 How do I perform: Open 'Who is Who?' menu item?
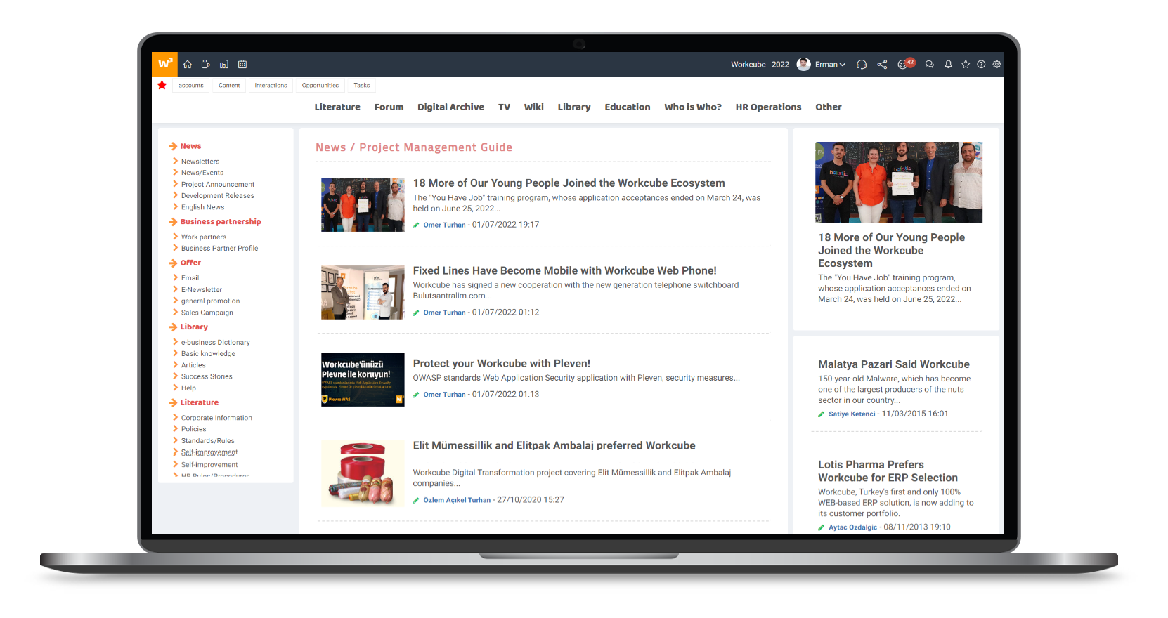693,107
